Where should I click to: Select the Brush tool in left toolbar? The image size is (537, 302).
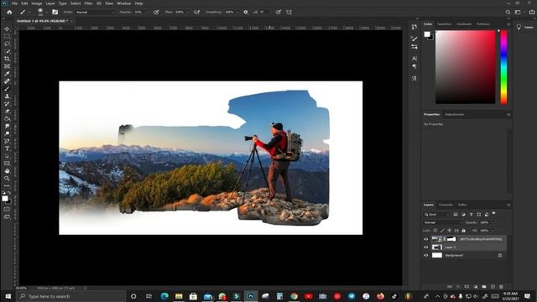[x=7, y=89]
